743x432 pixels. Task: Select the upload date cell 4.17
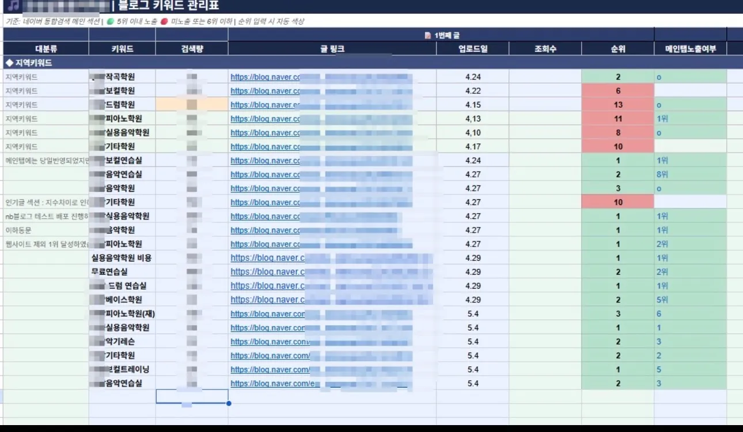(x=473, y=146)
